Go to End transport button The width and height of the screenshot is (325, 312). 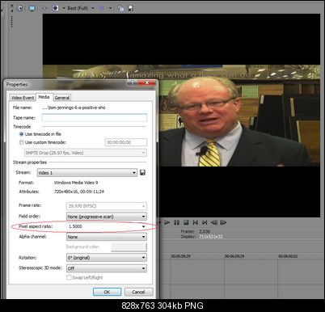point(205,222)
